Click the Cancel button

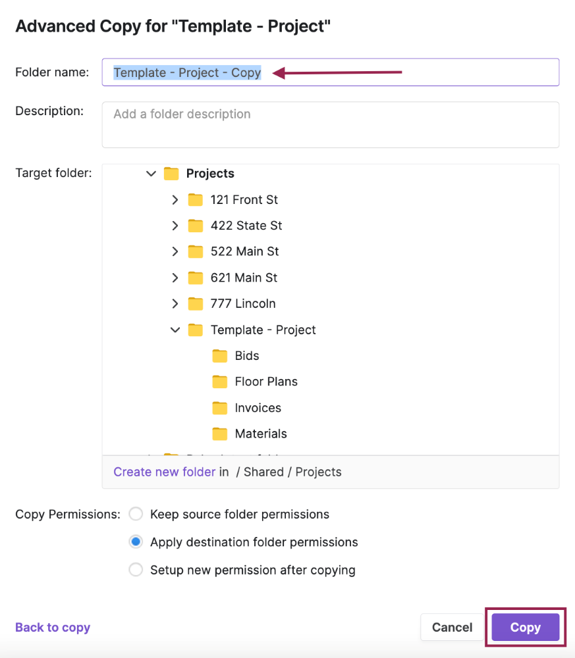[452, 627]
